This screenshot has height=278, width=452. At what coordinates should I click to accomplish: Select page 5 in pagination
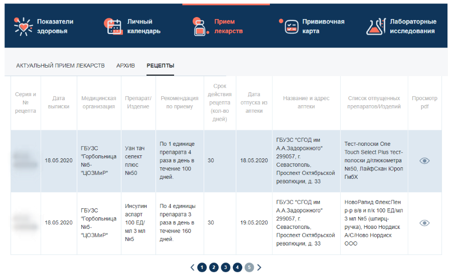point(249,267)
